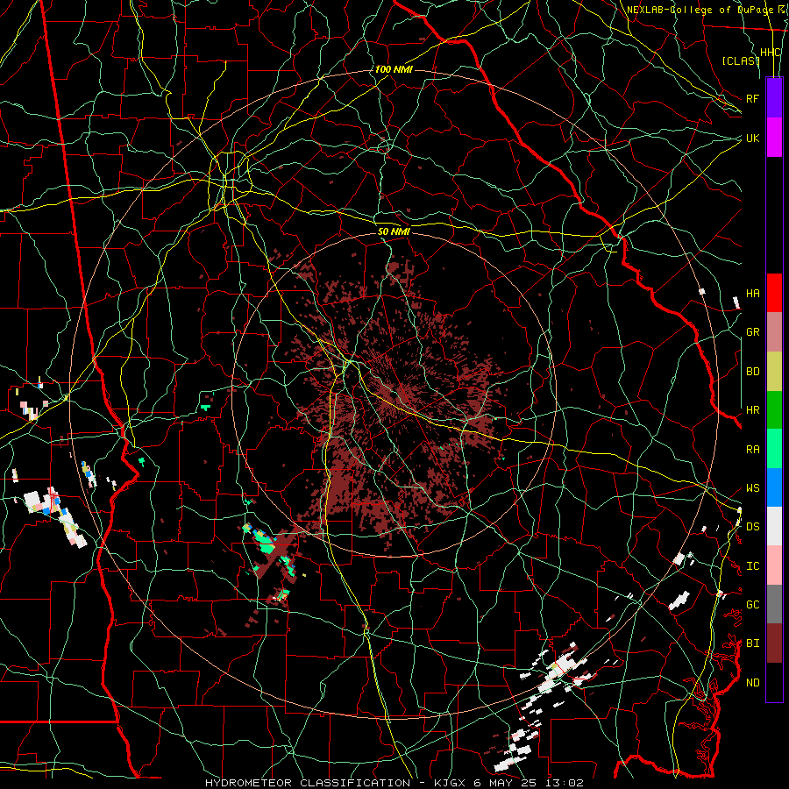Viewport: 789px width, 789px height.
Task: Click the KJGX station identifier
Action: [451, 783]
